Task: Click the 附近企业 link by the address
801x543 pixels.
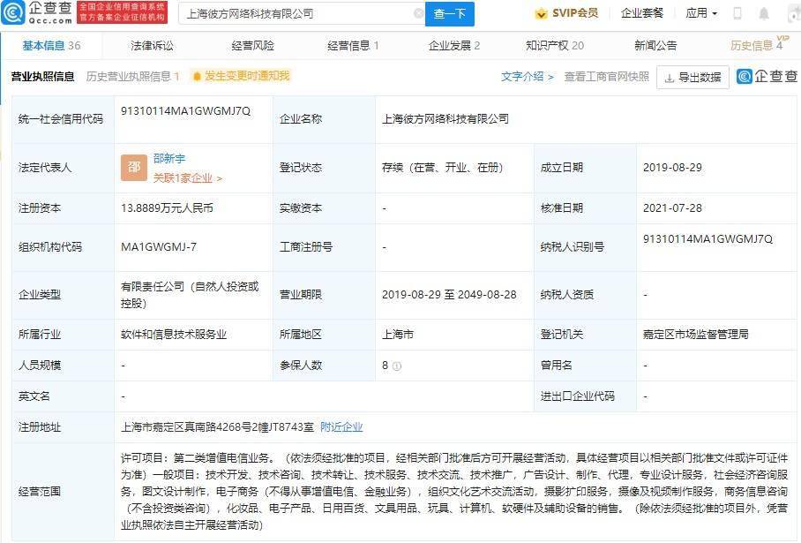Action: [x=341, y=427]
